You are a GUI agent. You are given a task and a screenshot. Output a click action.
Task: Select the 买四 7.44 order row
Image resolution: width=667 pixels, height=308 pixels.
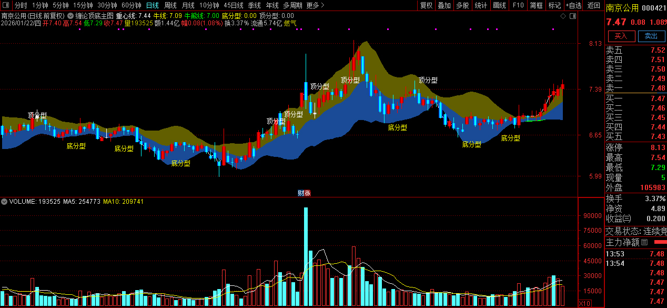(x=636, y=127)
